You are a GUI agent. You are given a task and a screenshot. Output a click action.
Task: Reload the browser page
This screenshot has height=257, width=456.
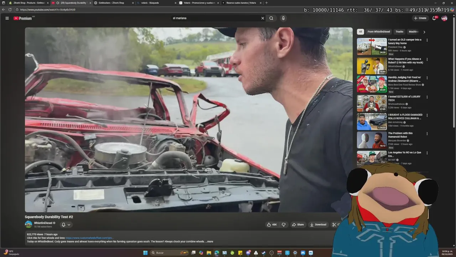pyautogui.click(x=10, y=10)
